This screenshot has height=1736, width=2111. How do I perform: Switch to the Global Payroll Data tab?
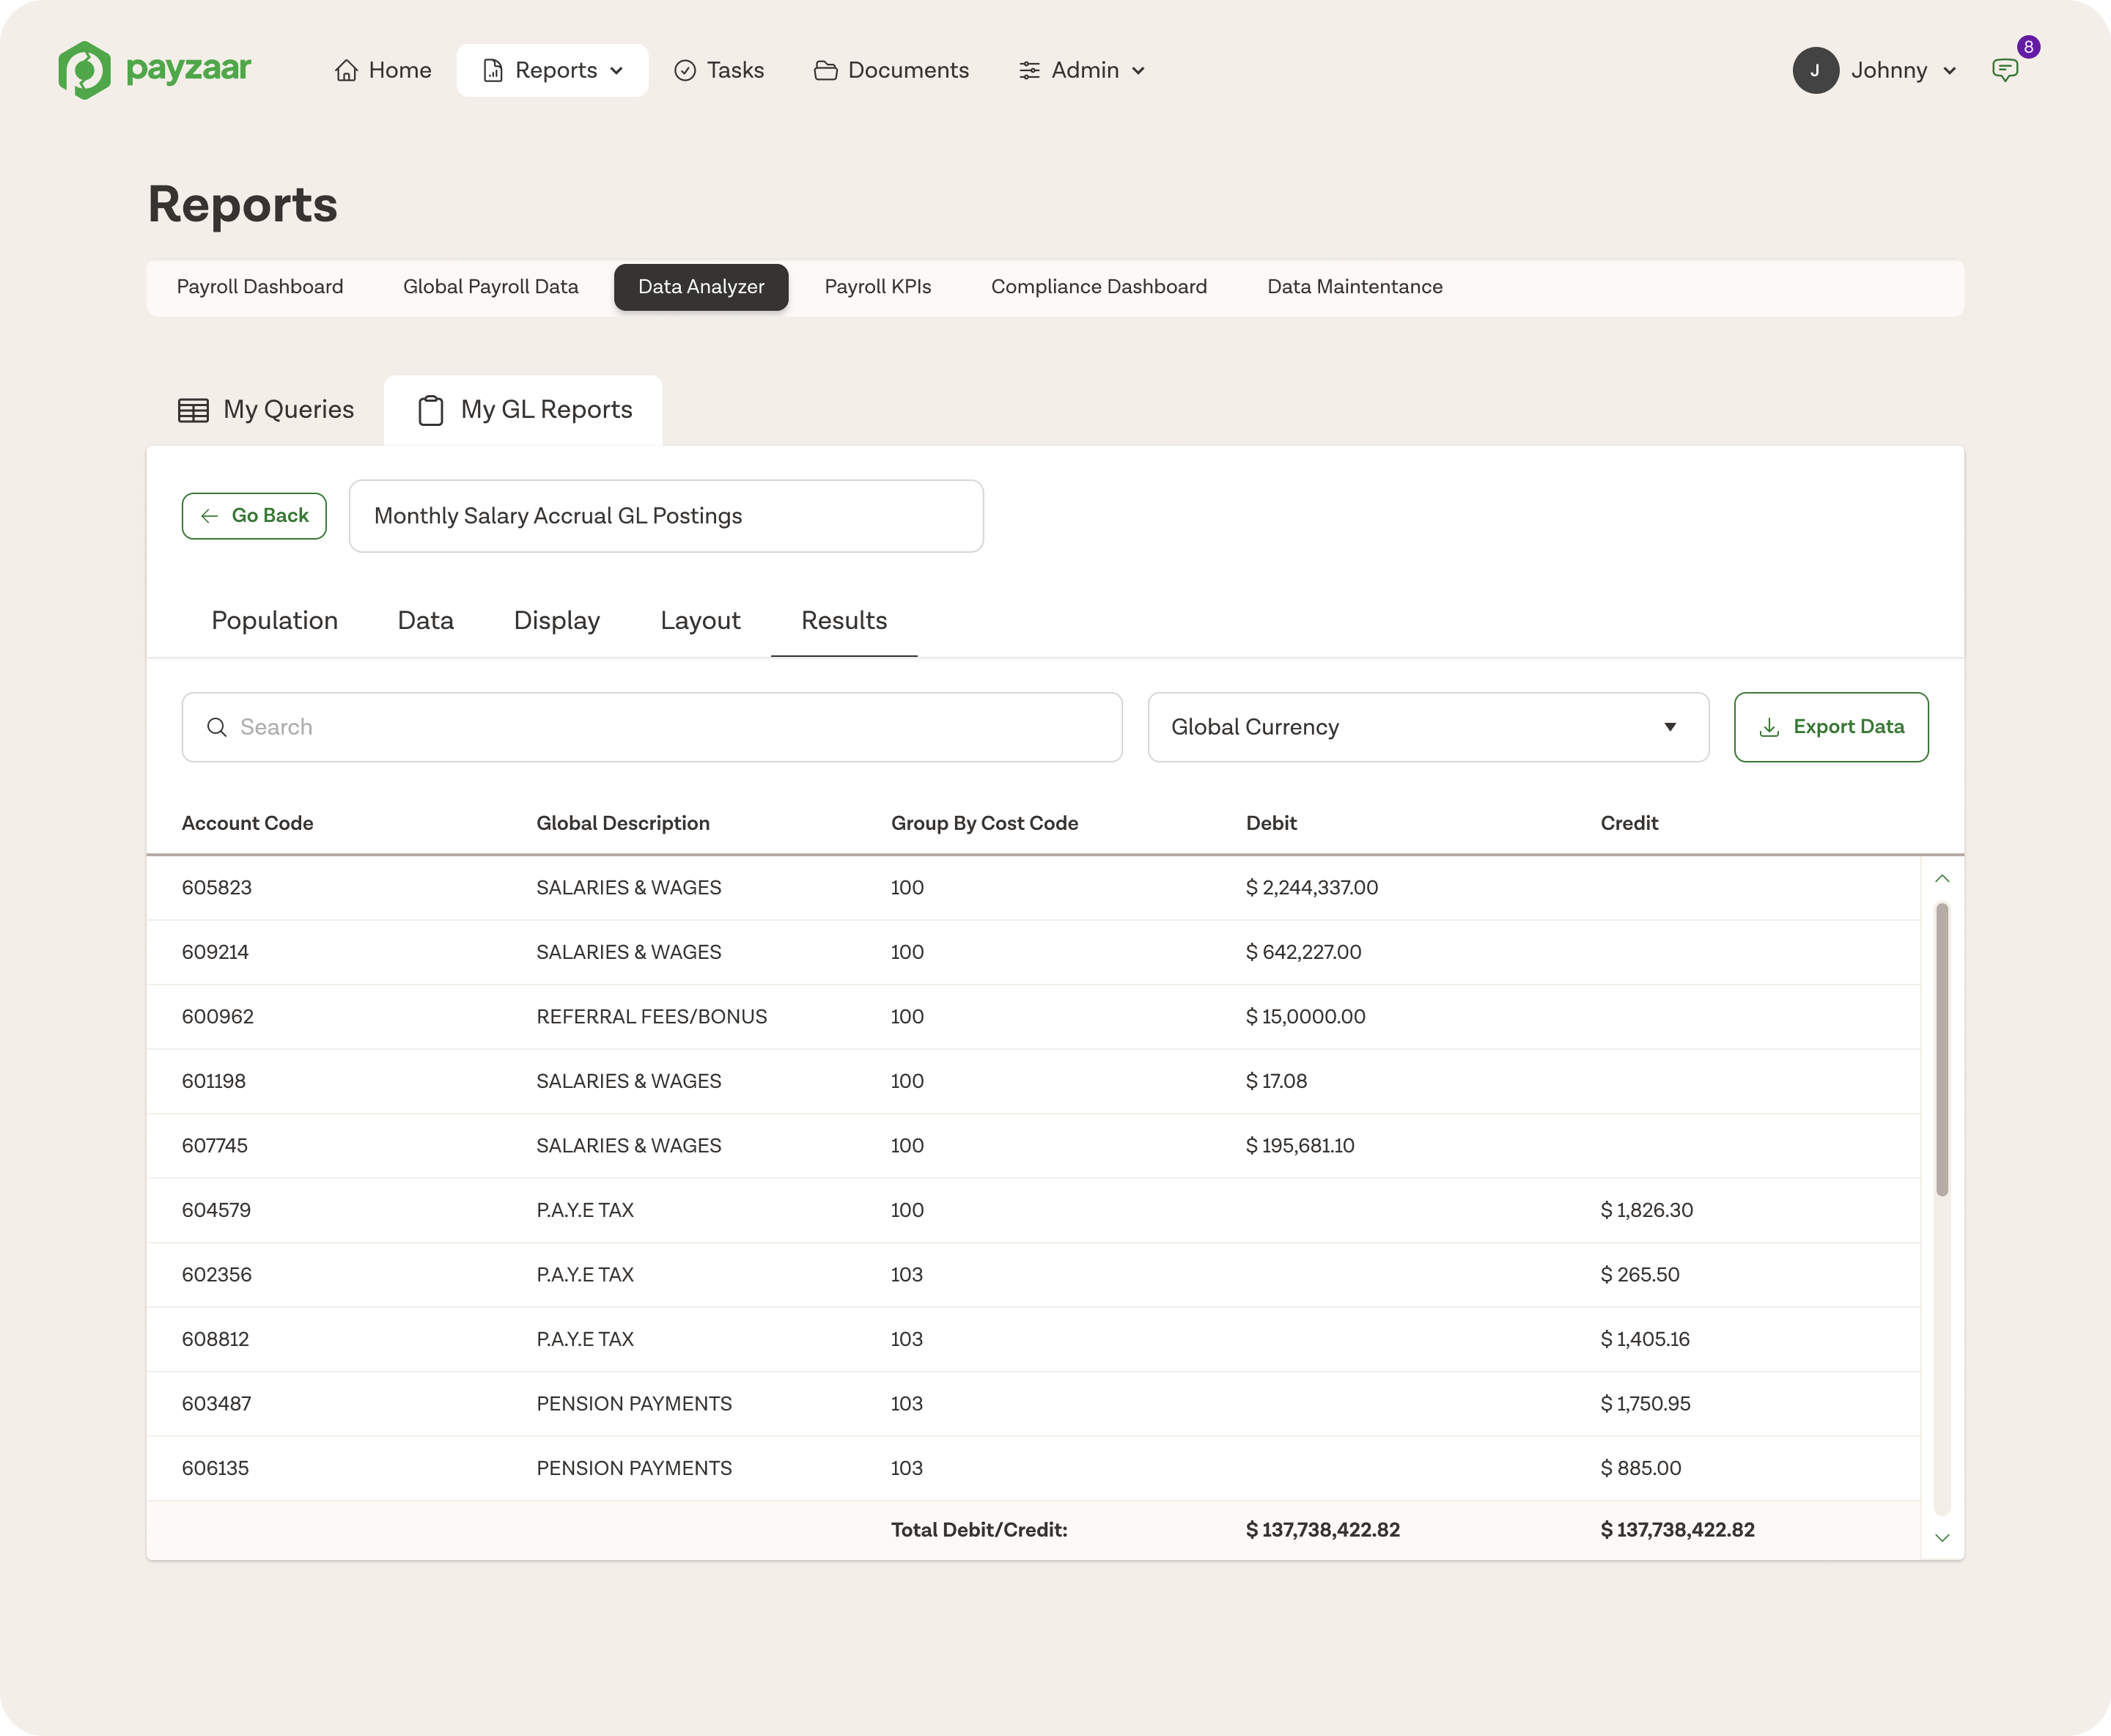491,287
